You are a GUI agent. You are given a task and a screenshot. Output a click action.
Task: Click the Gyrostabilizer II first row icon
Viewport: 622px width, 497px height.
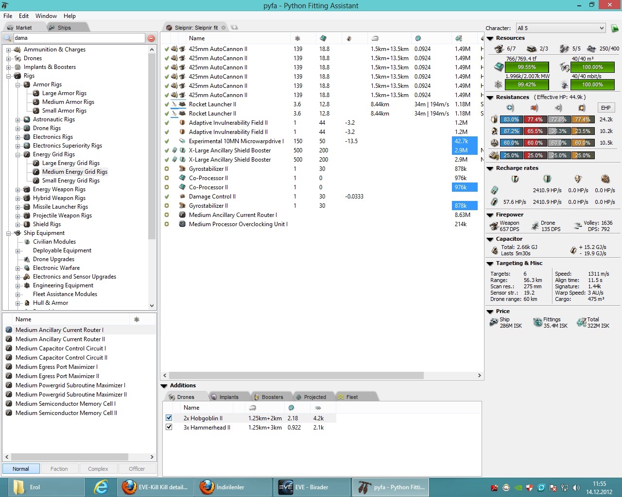pyautogui.click(x=182, y=169)
